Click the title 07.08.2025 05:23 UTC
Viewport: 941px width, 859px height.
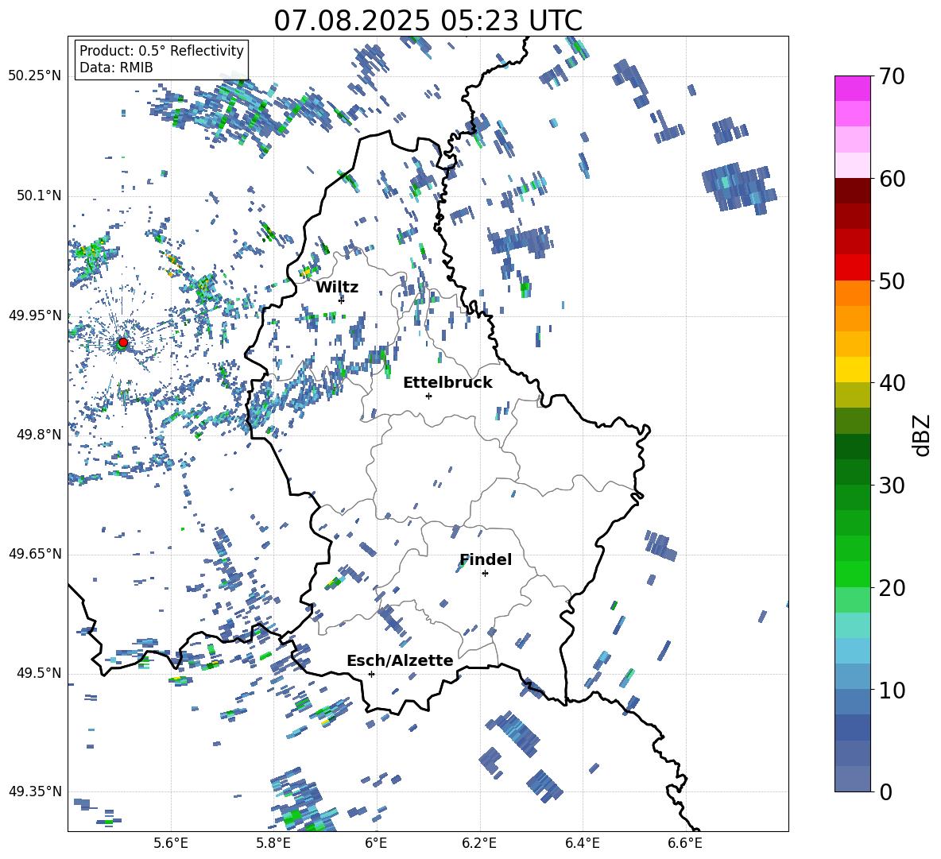(428, 21)
